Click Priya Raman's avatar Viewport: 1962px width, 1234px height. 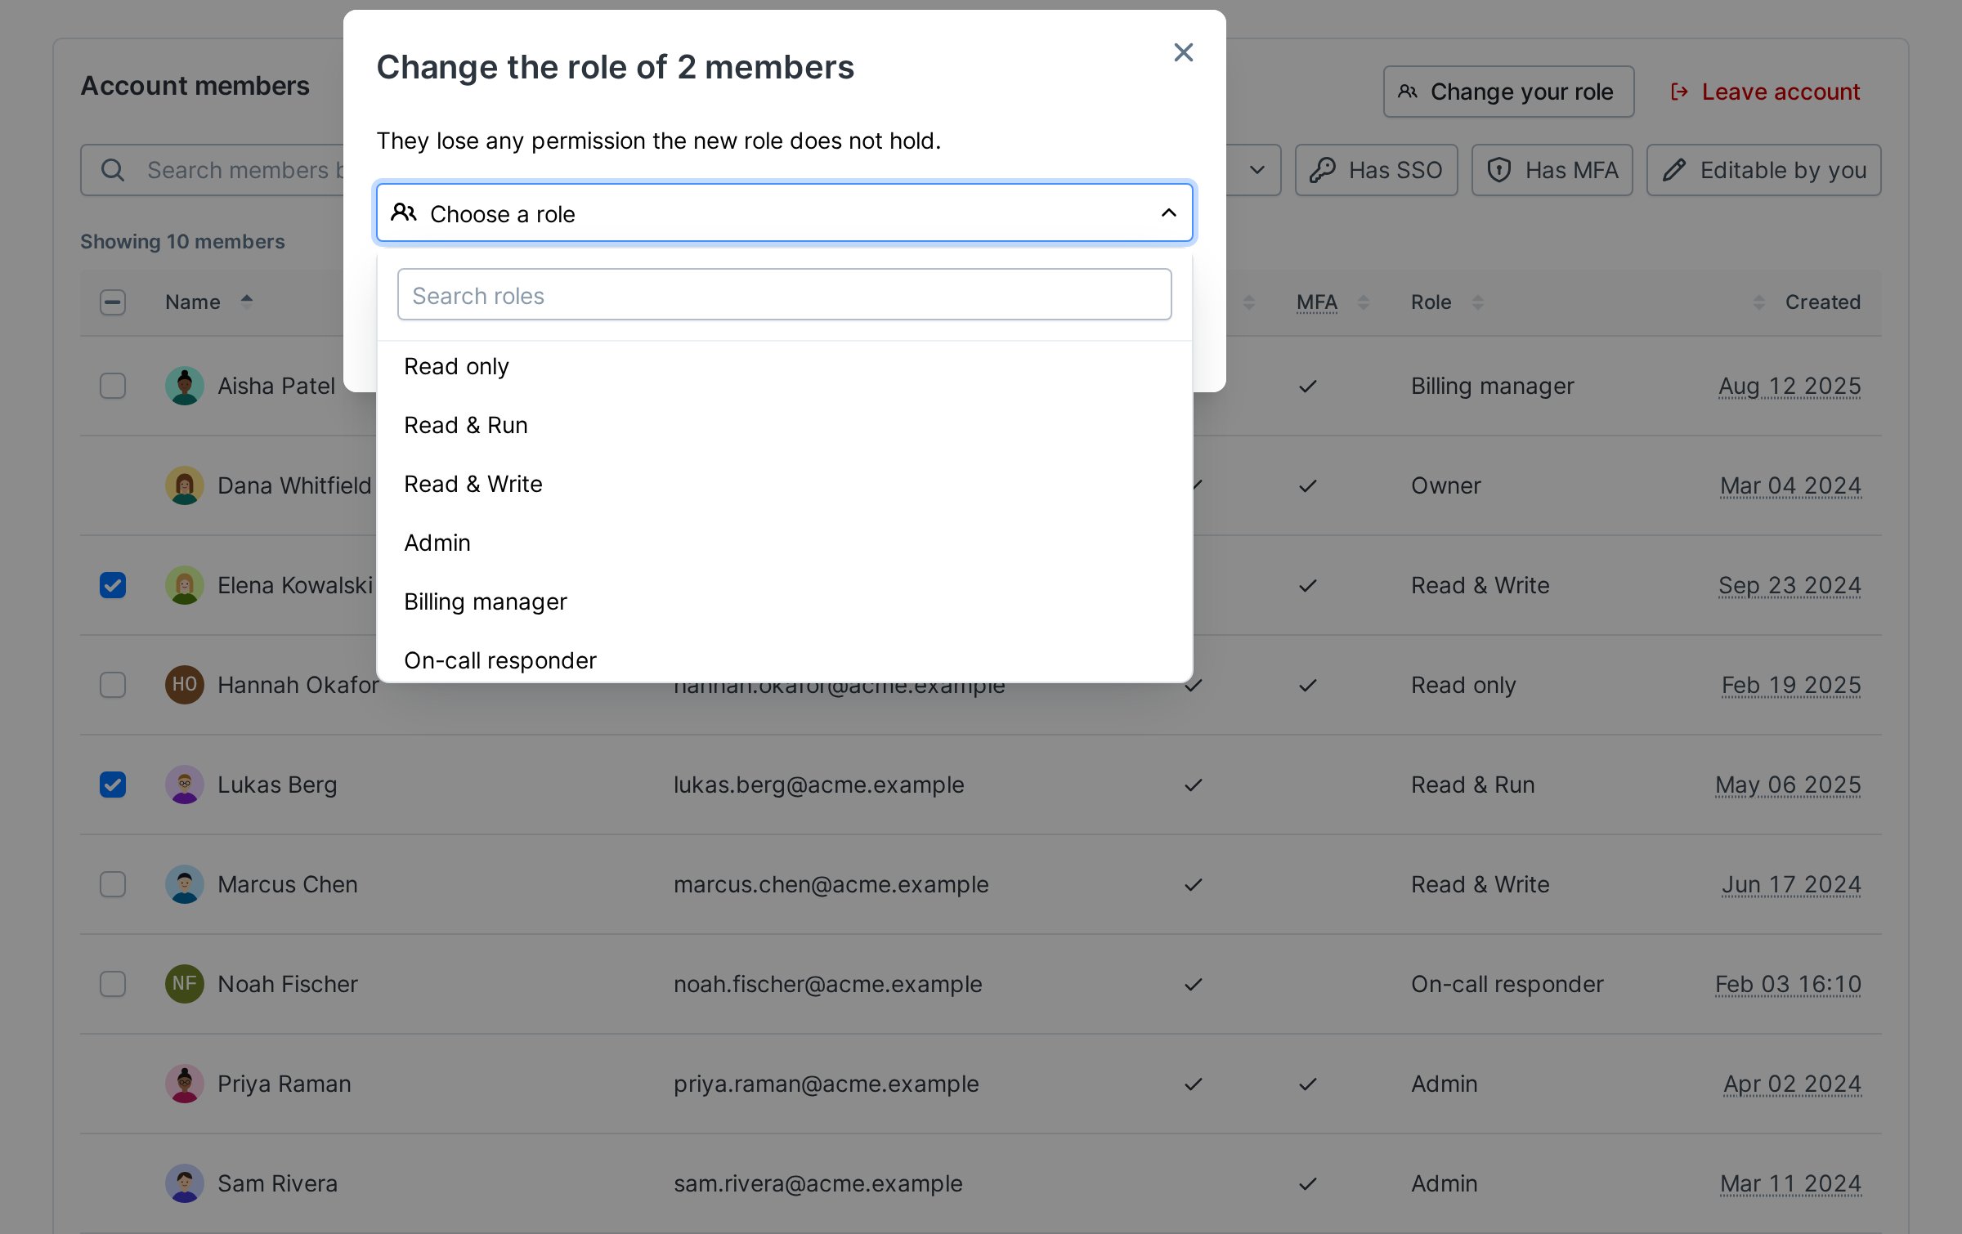click(185, 1084)
